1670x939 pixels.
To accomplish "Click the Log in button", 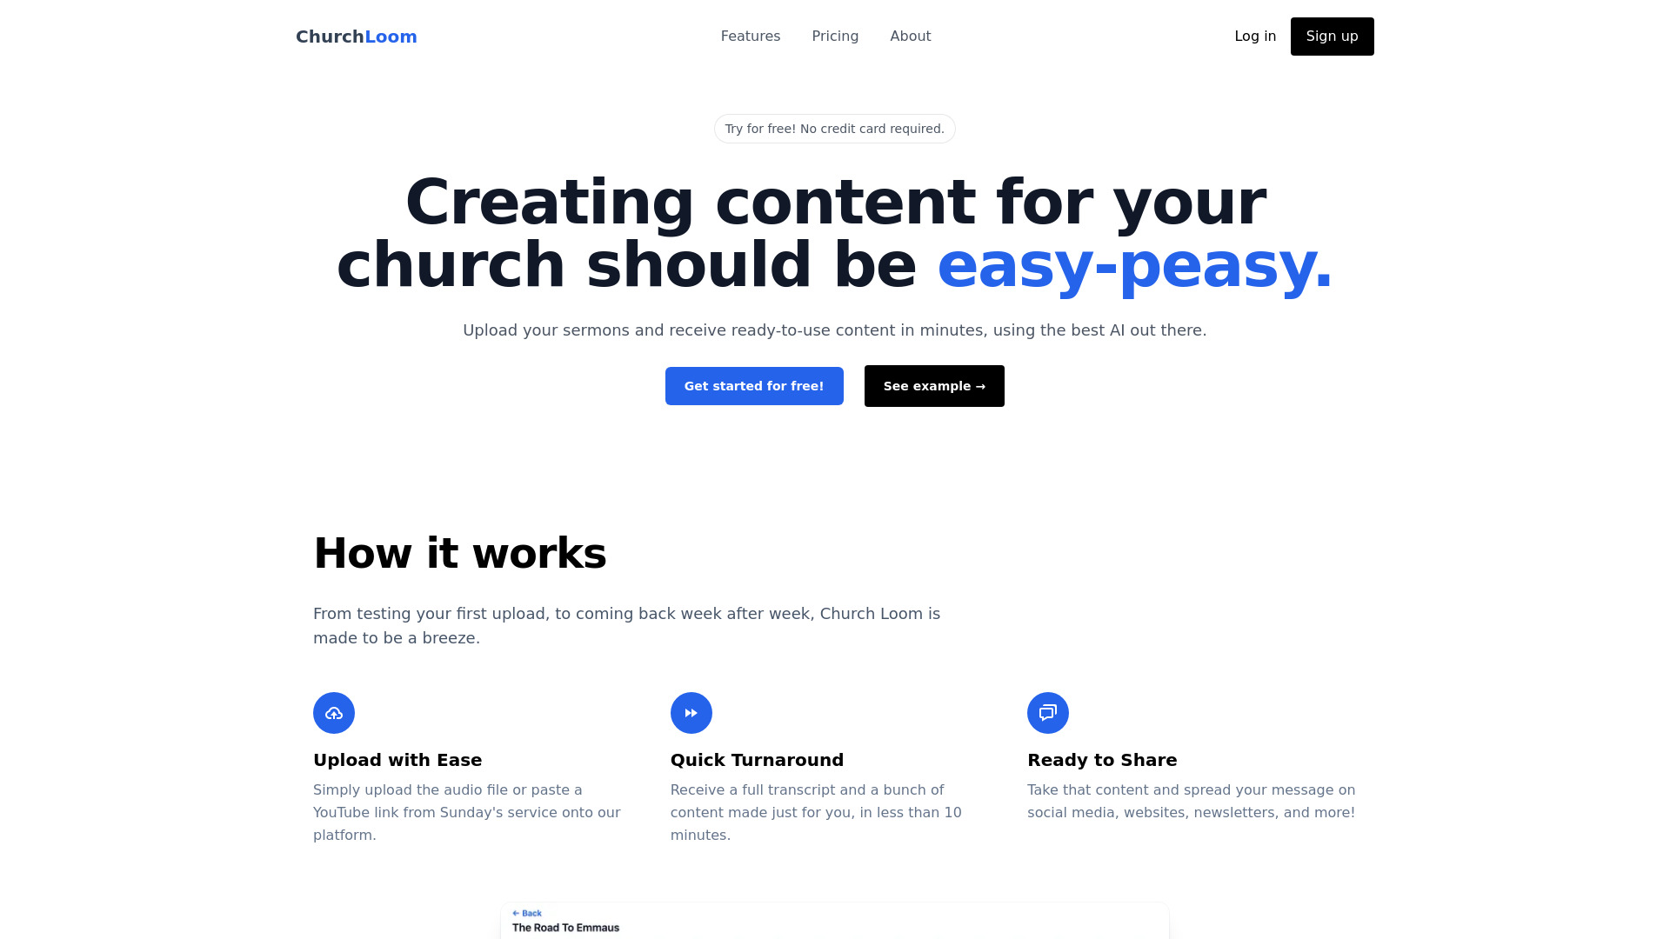I will pos(1255,36).
